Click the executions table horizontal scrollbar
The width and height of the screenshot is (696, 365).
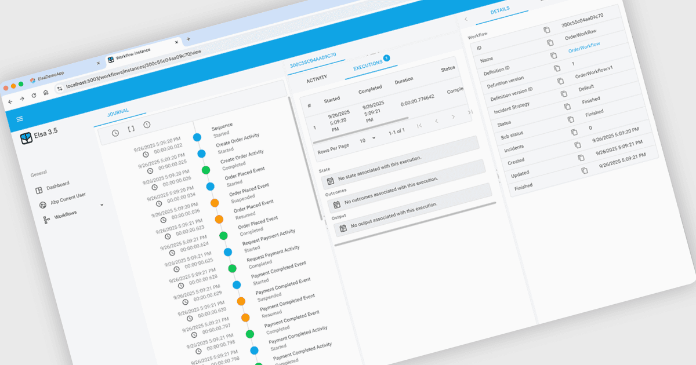(x=360, y=130)
